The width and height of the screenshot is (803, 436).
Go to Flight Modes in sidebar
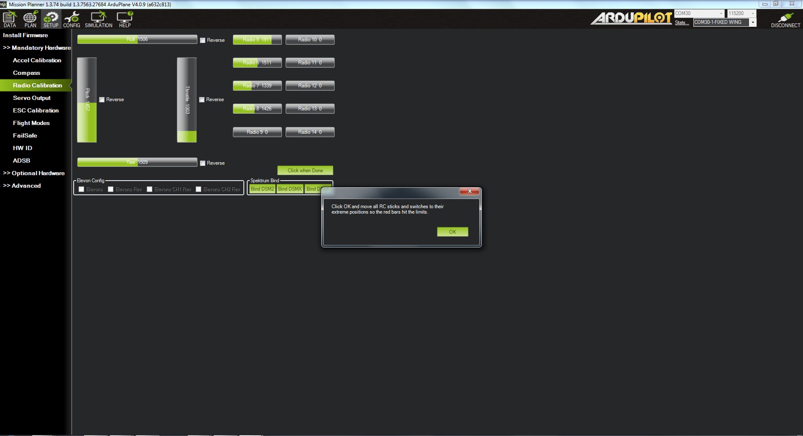point(31,123)
